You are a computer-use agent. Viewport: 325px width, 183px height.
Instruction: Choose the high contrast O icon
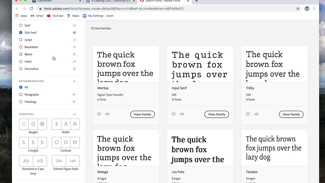coord(75,142)
